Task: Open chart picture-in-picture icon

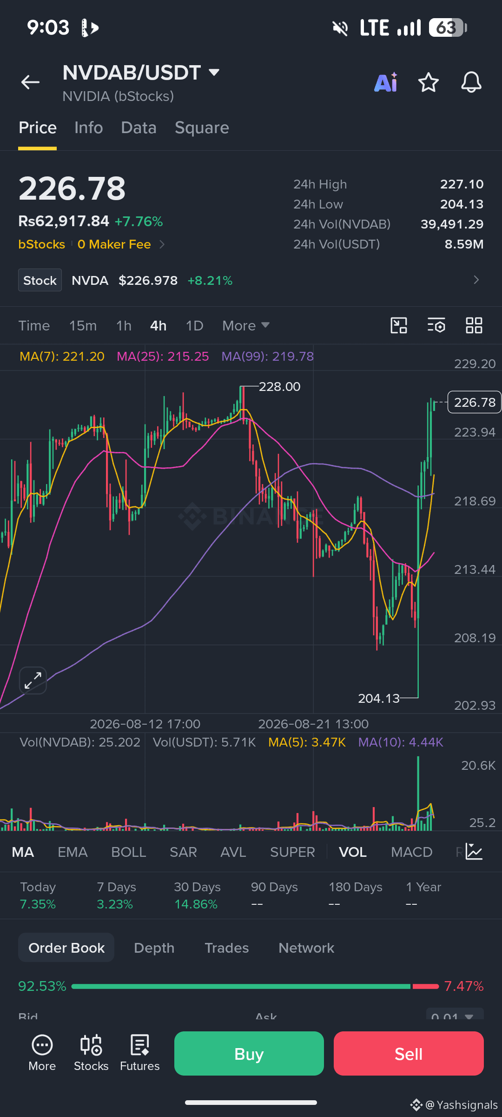Action: [399, 325]
